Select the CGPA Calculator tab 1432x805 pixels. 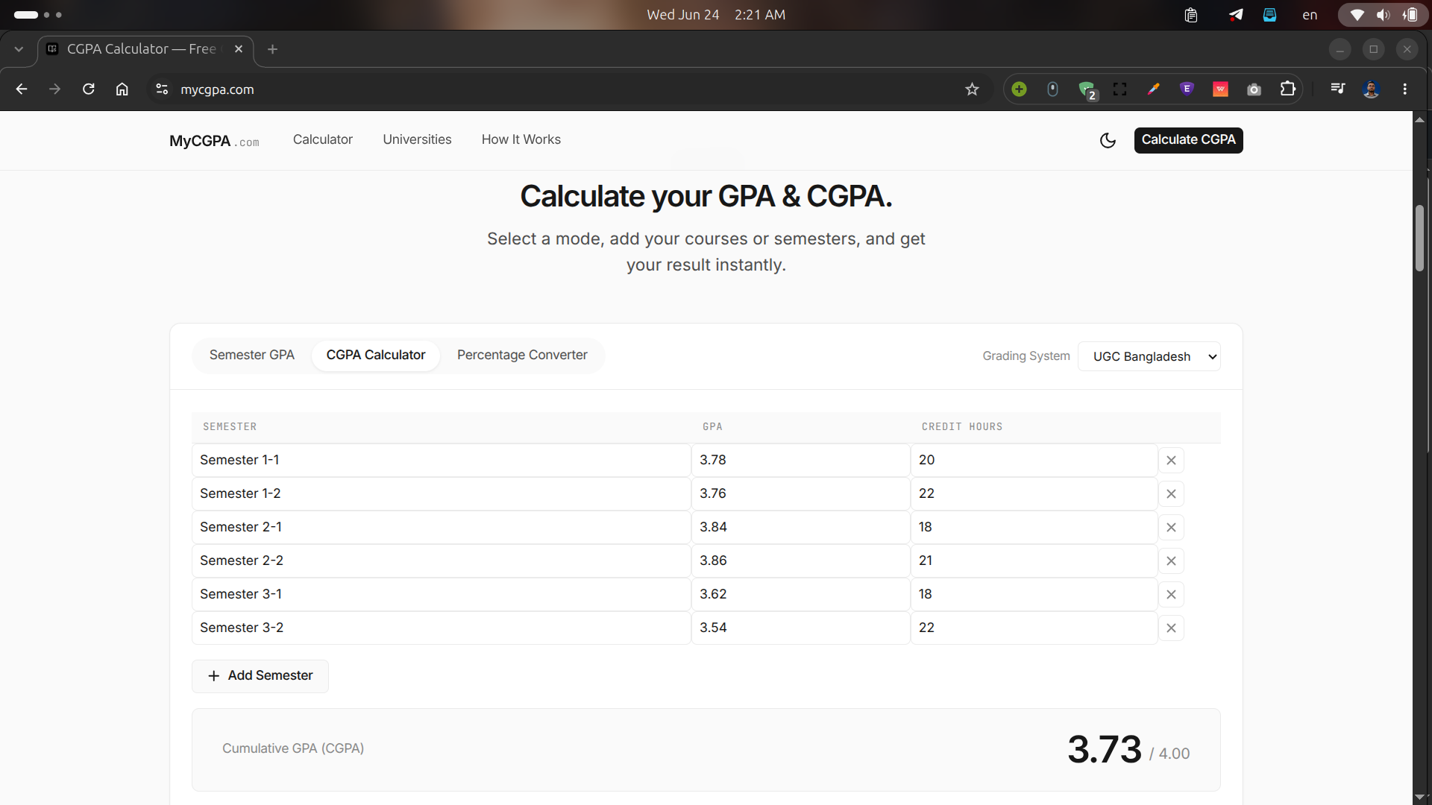(x=375, y=356)
